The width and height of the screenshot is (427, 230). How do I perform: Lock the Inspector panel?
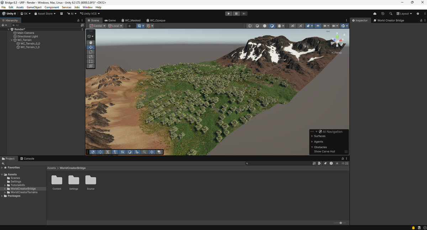coord(421,20)
